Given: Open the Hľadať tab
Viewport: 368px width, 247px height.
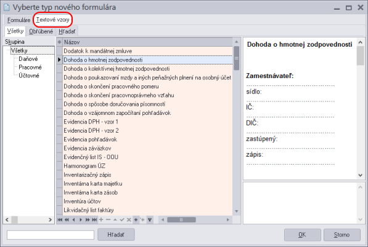Looking at the screenshot, I should tap(67, 31).
